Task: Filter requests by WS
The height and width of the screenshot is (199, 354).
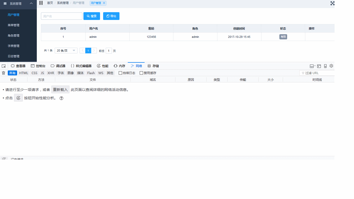Action: [x=101, y=73]
